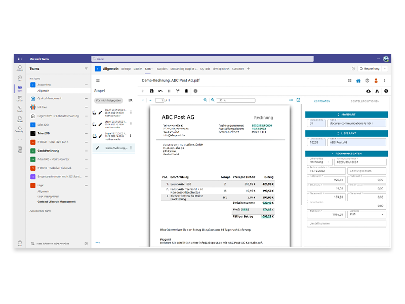Open Calendar in the Teams rail
405x304 pixels.
coord(20,98)
